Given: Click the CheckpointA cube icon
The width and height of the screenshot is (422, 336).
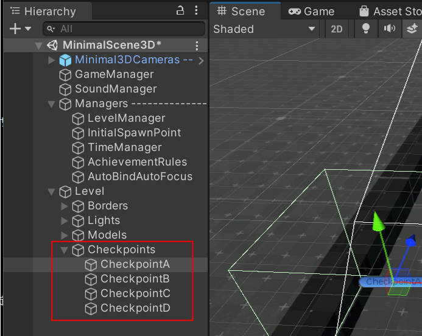Looking at the screenshot, I should pos(91,265).
